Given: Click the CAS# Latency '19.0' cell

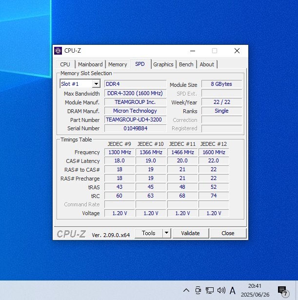Looking at the screenshot, I should 151,160.
